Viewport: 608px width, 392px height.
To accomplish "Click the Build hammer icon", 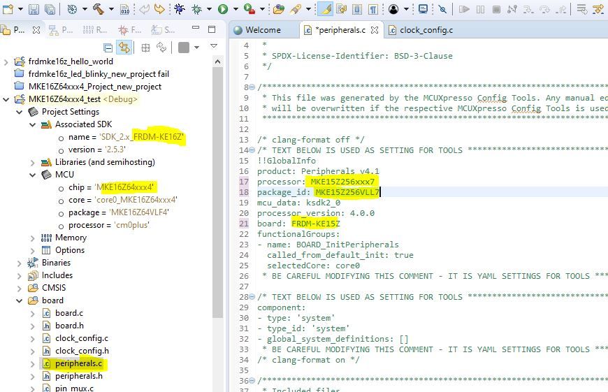I will click(x=98, y=9).
